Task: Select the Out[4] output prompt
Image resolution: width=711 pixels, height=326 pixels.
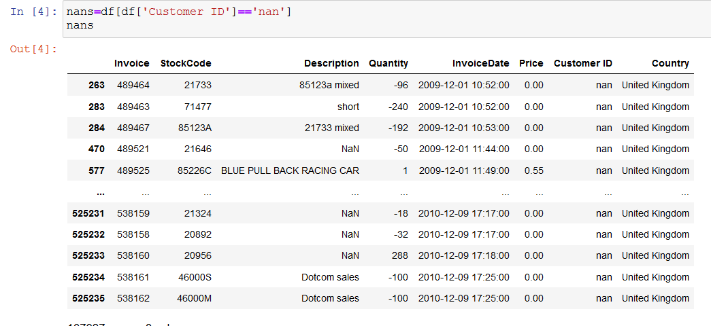Action: tap(34, 48)
